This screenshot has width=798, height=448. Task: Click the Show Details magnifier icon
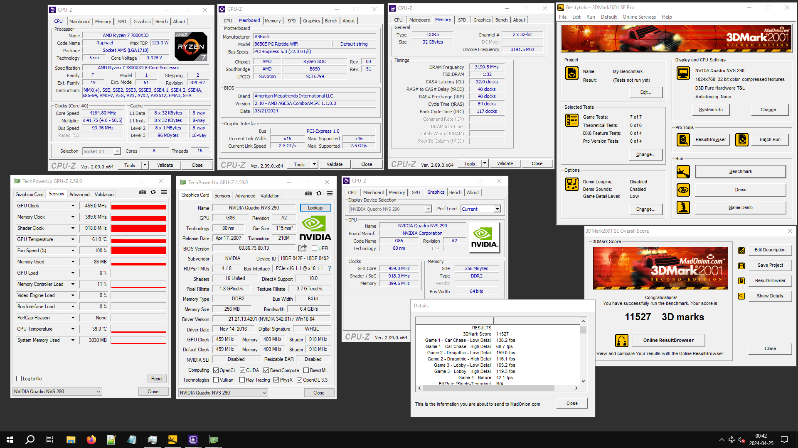[x=741, y=296]
